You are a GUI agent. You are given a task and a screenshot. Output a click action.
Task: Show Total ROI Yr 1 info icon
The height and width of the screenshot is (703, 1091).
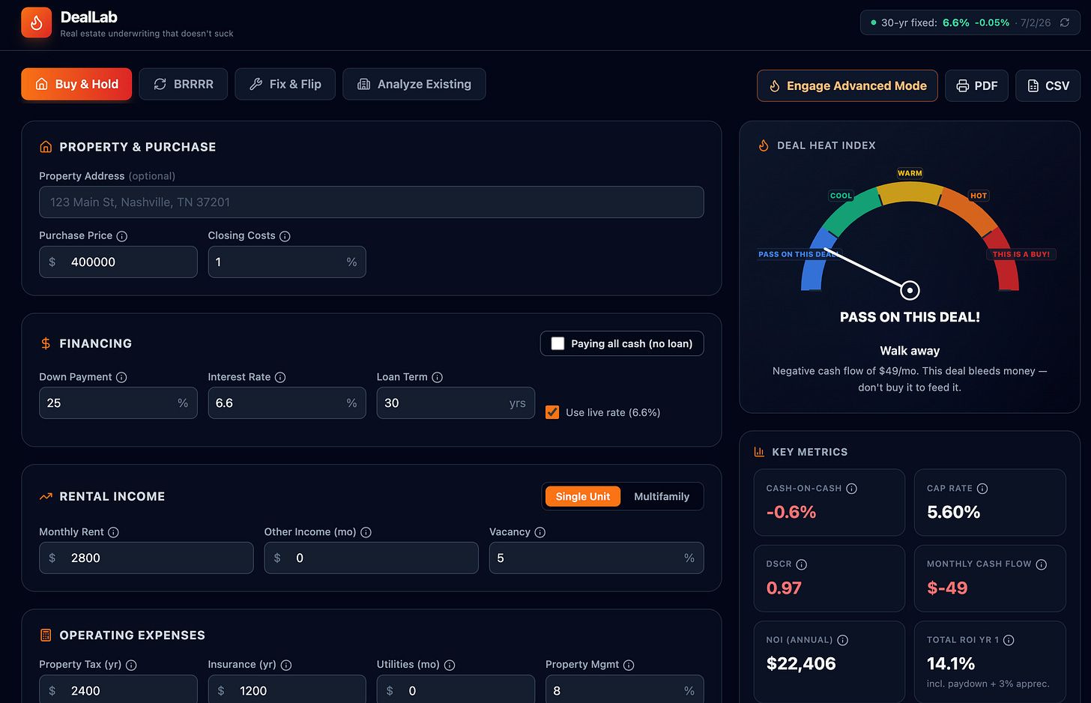[x=1009, y=640]
